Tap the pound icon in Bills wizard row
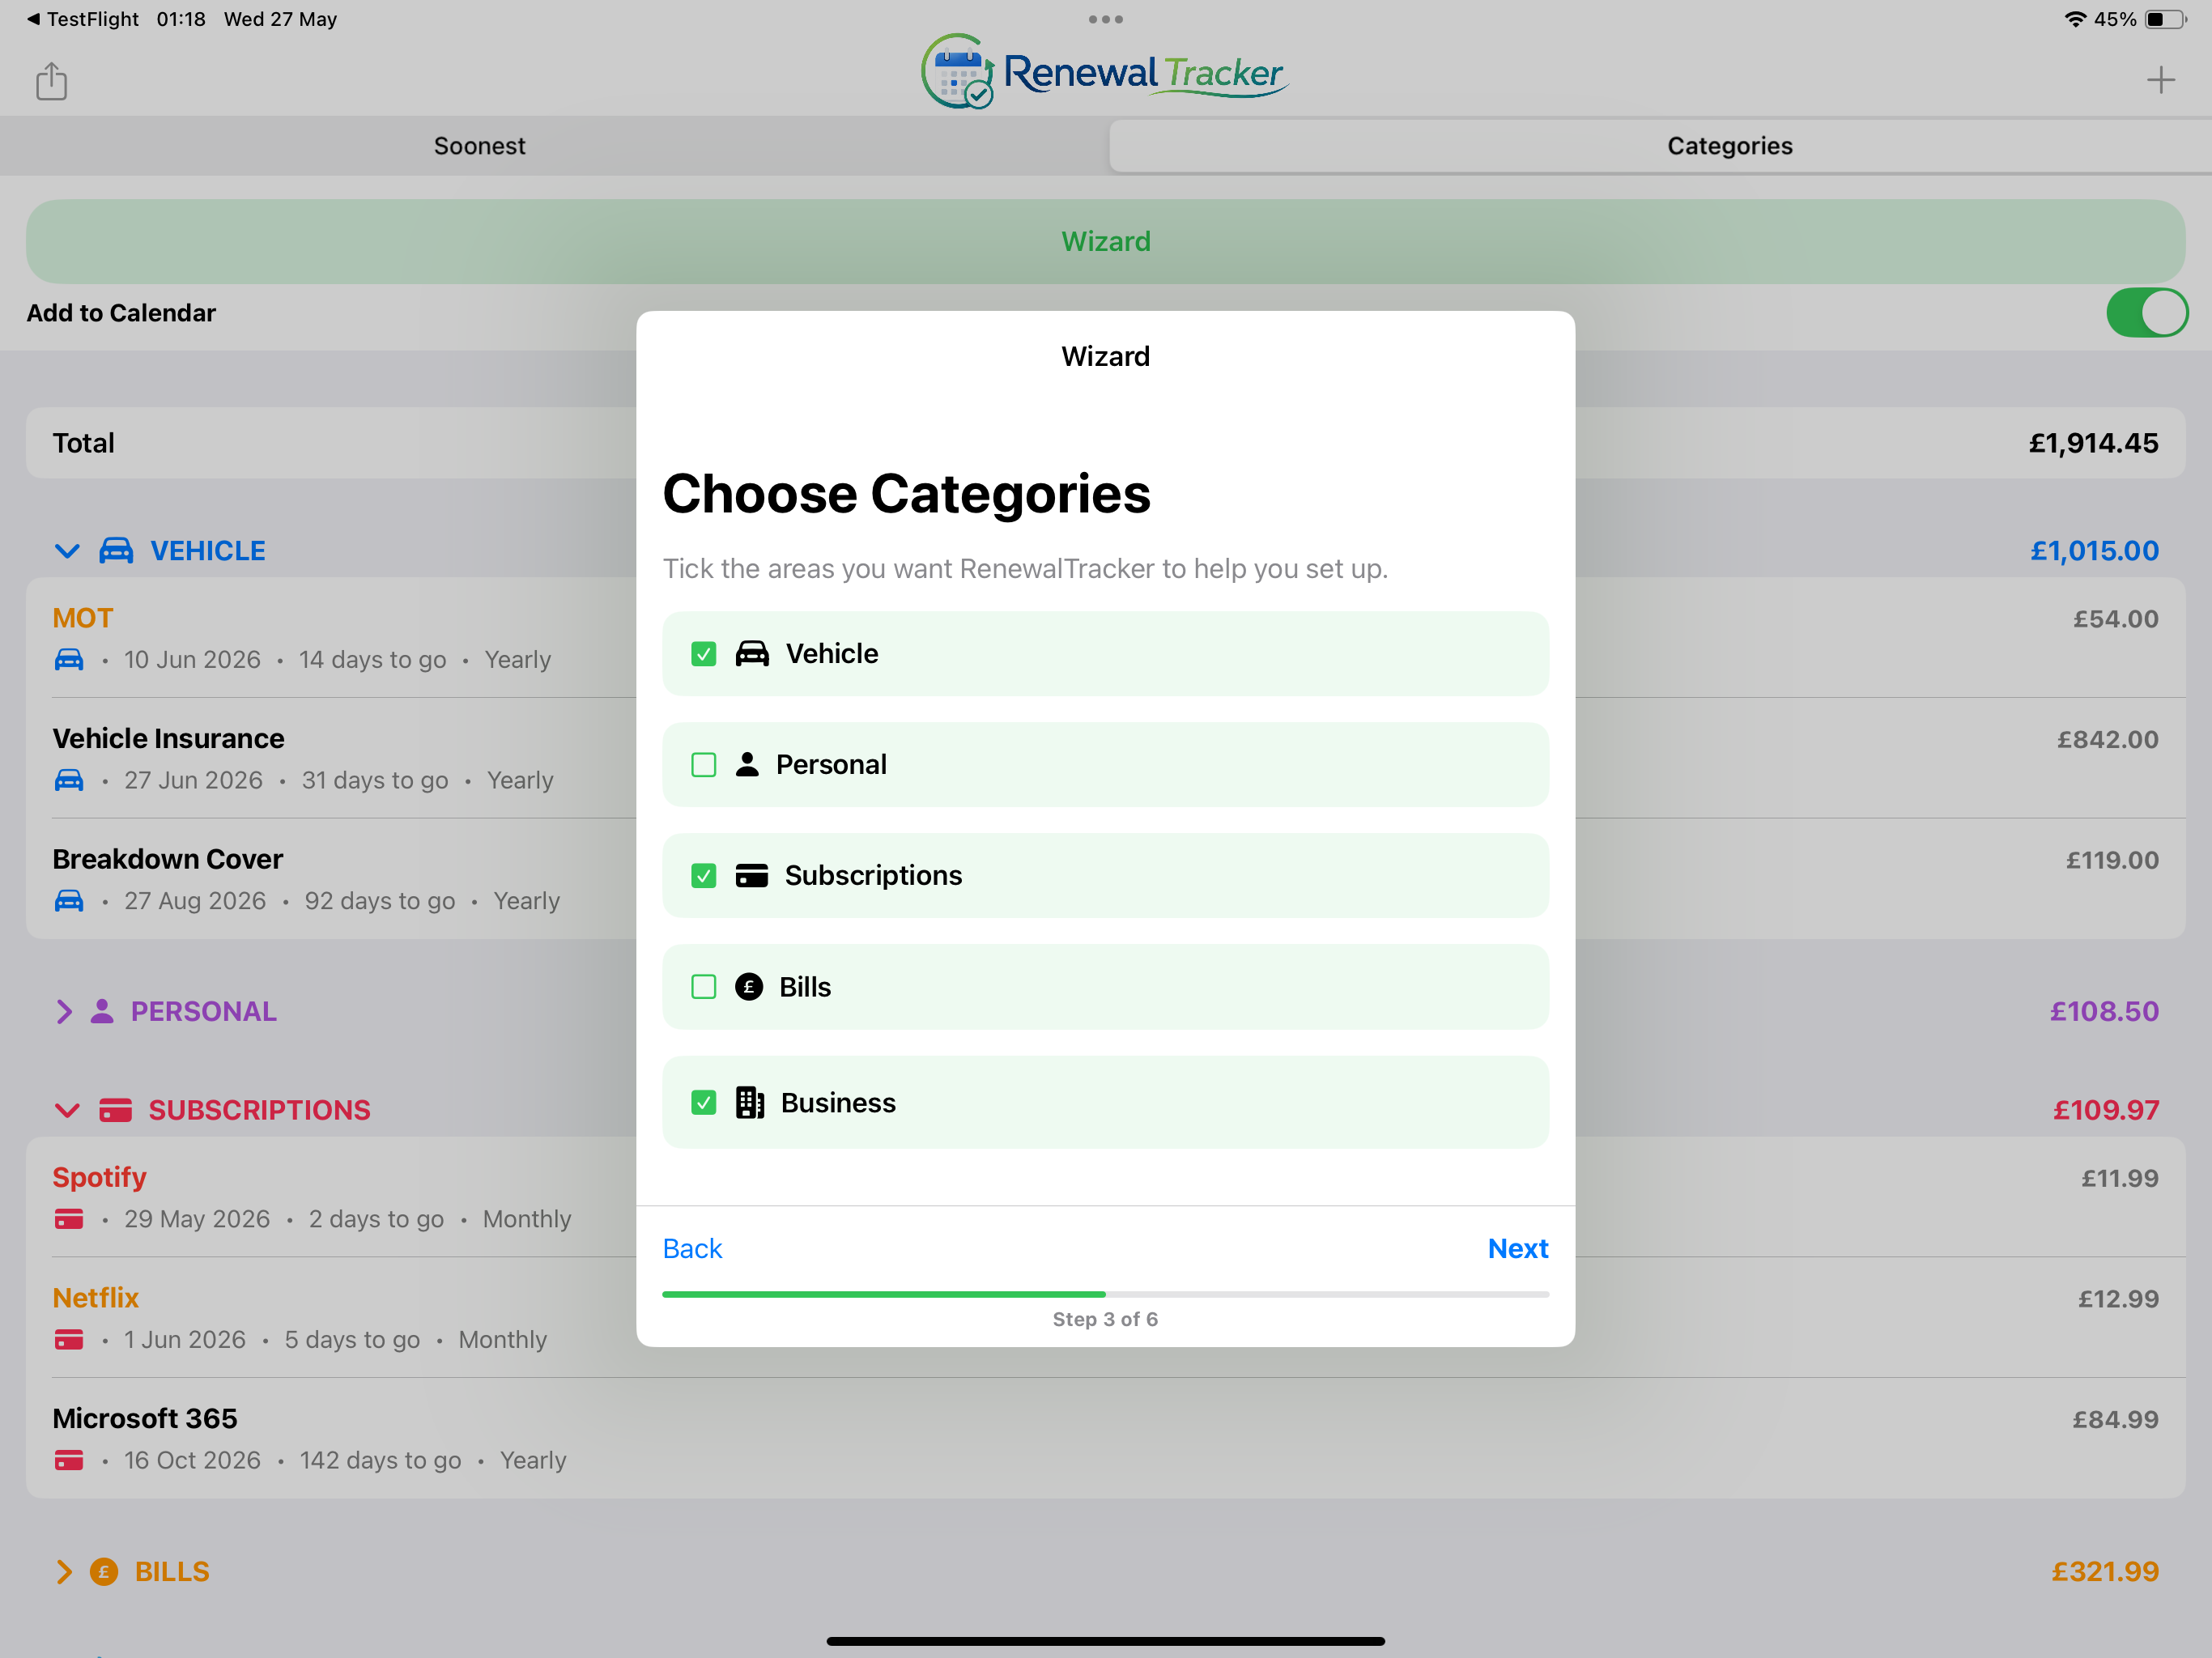Screen dimensions: 2212x1658 pyautogui.click(x=749, y=986)
